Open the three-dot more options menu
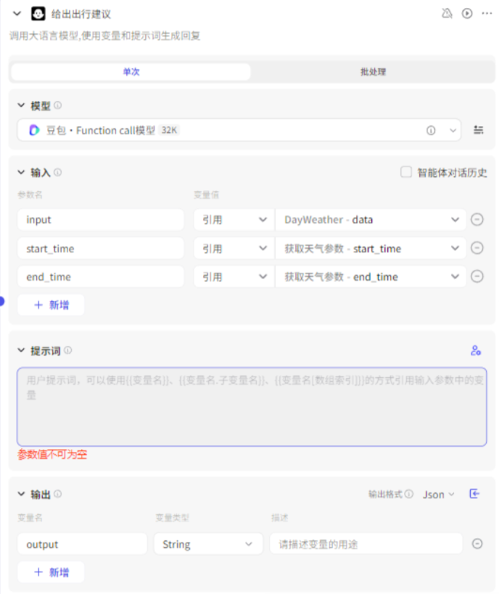This screenshot has width=499, height=594. (x=487, y=13)
